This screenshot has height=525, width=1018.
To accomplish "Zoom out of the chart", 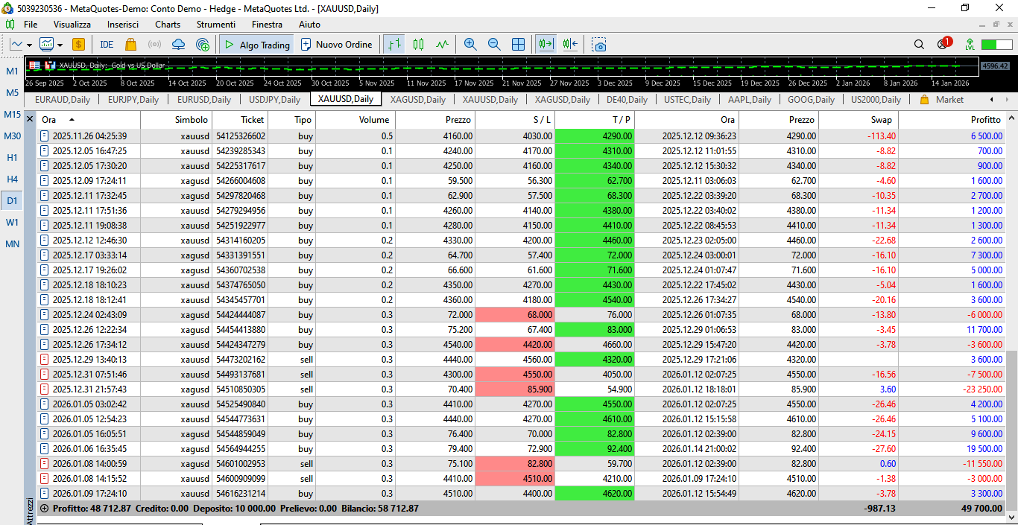I will [x=494, y=45].
